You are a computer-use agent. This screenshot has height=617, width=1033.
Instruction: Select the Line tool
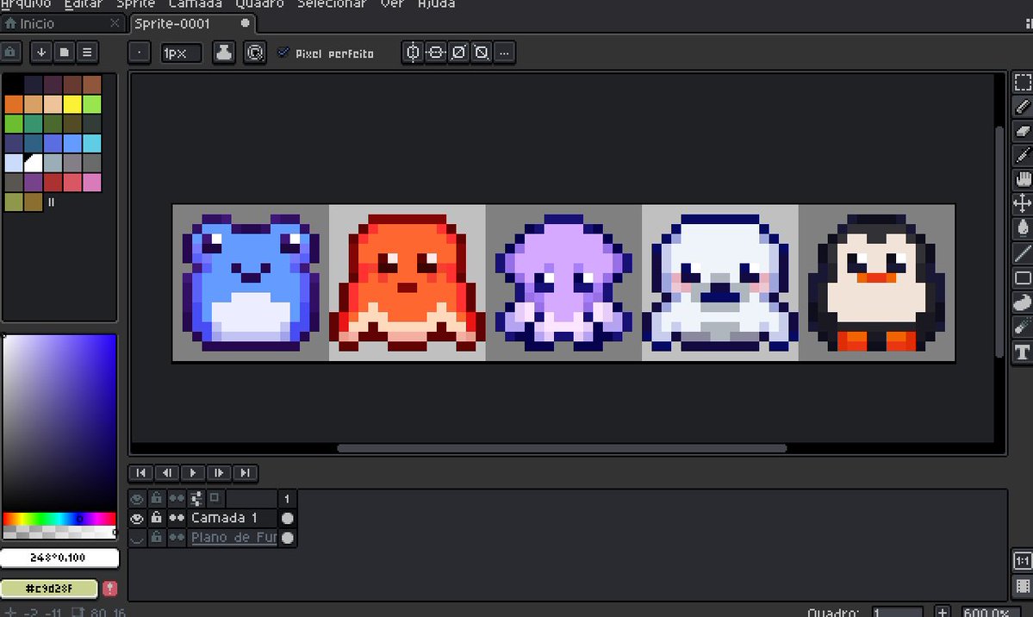coord(1022,253)
